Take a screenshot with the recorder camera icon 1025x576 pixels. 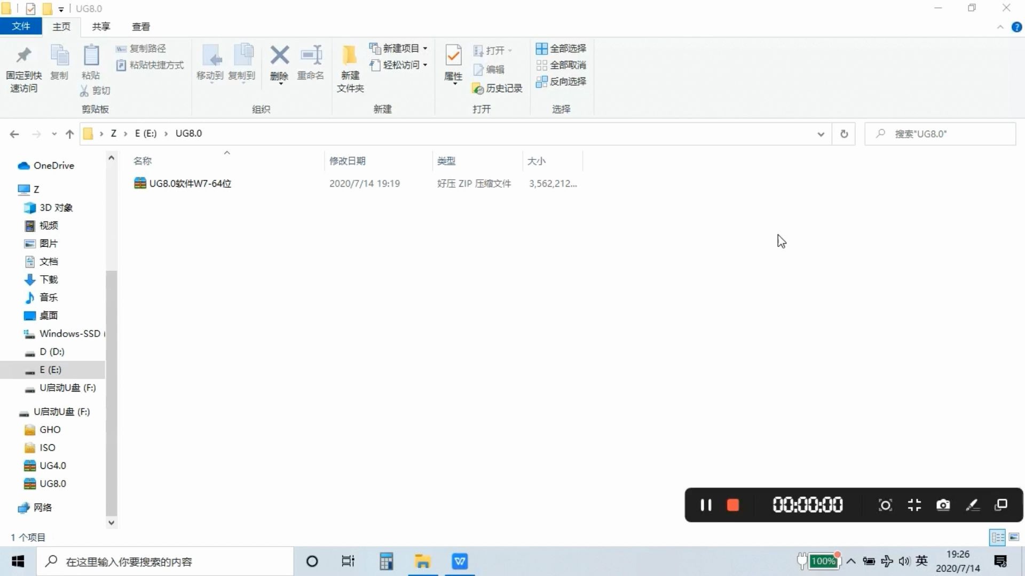(x=943, y=505)
